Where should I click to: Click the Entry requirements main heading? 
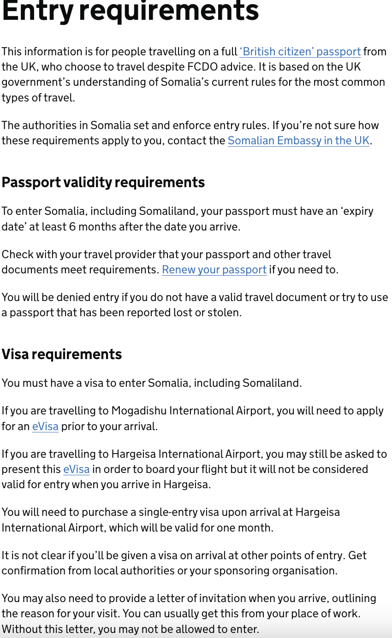130,11
